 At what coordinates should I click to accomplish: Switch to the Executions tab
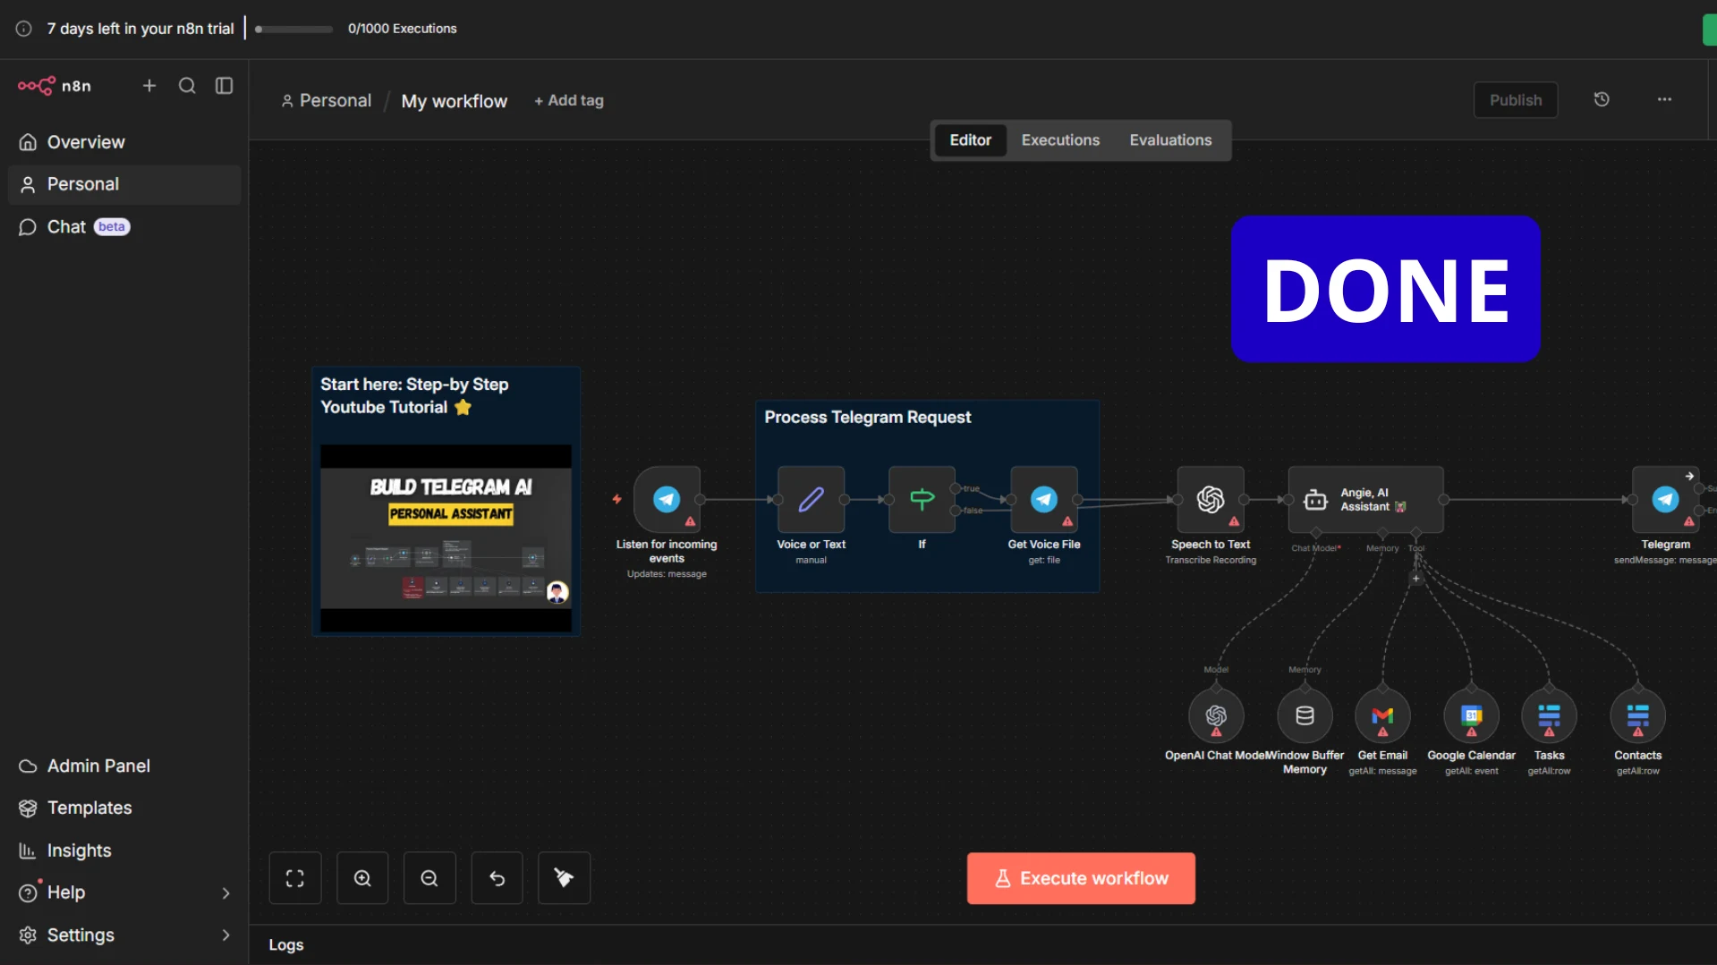[x=1060, y=140]
